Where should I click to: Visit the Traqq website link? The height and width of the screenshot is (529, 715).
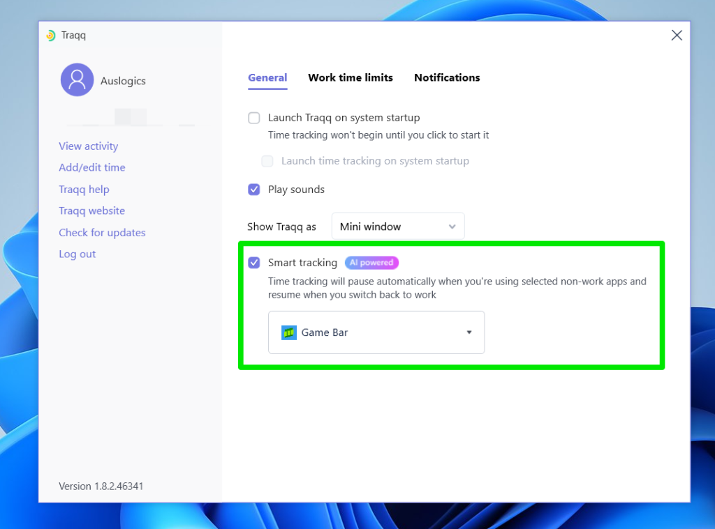pos(91,211)
